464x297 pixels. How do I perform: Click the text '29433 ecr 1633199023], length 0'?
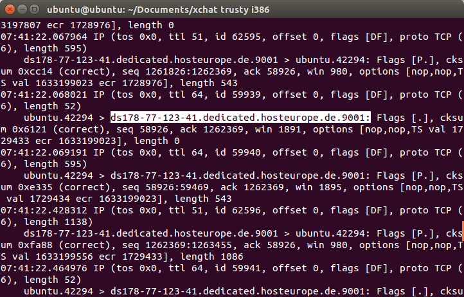(90, 141)
